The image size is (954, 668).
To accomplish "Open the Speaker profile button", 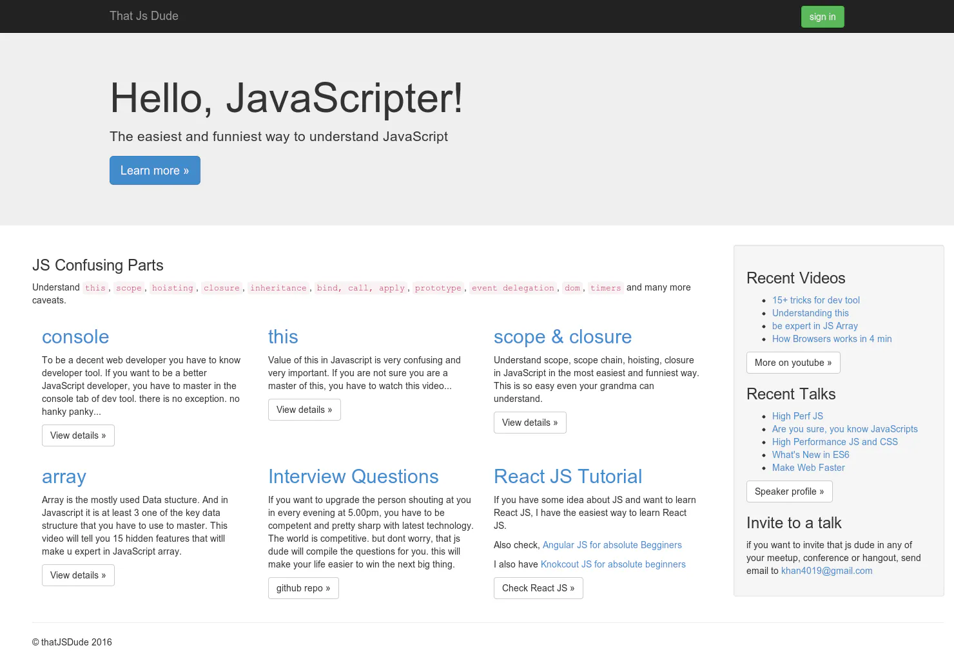I will (789, 491).
